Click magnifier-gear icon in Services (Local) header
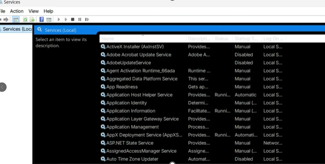 (39, 30)
